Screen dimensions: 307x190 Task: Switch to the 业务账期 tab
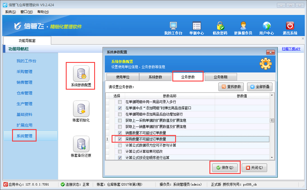tap(221, 77)
